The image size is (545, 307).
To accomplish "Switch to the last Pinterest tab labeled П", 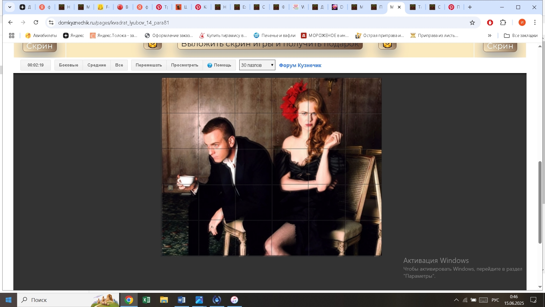I will tap(454, 7).
